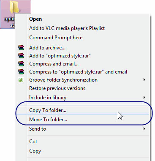
Task: Expand the Include in library submenu arrow
Action: coord(144,97)
